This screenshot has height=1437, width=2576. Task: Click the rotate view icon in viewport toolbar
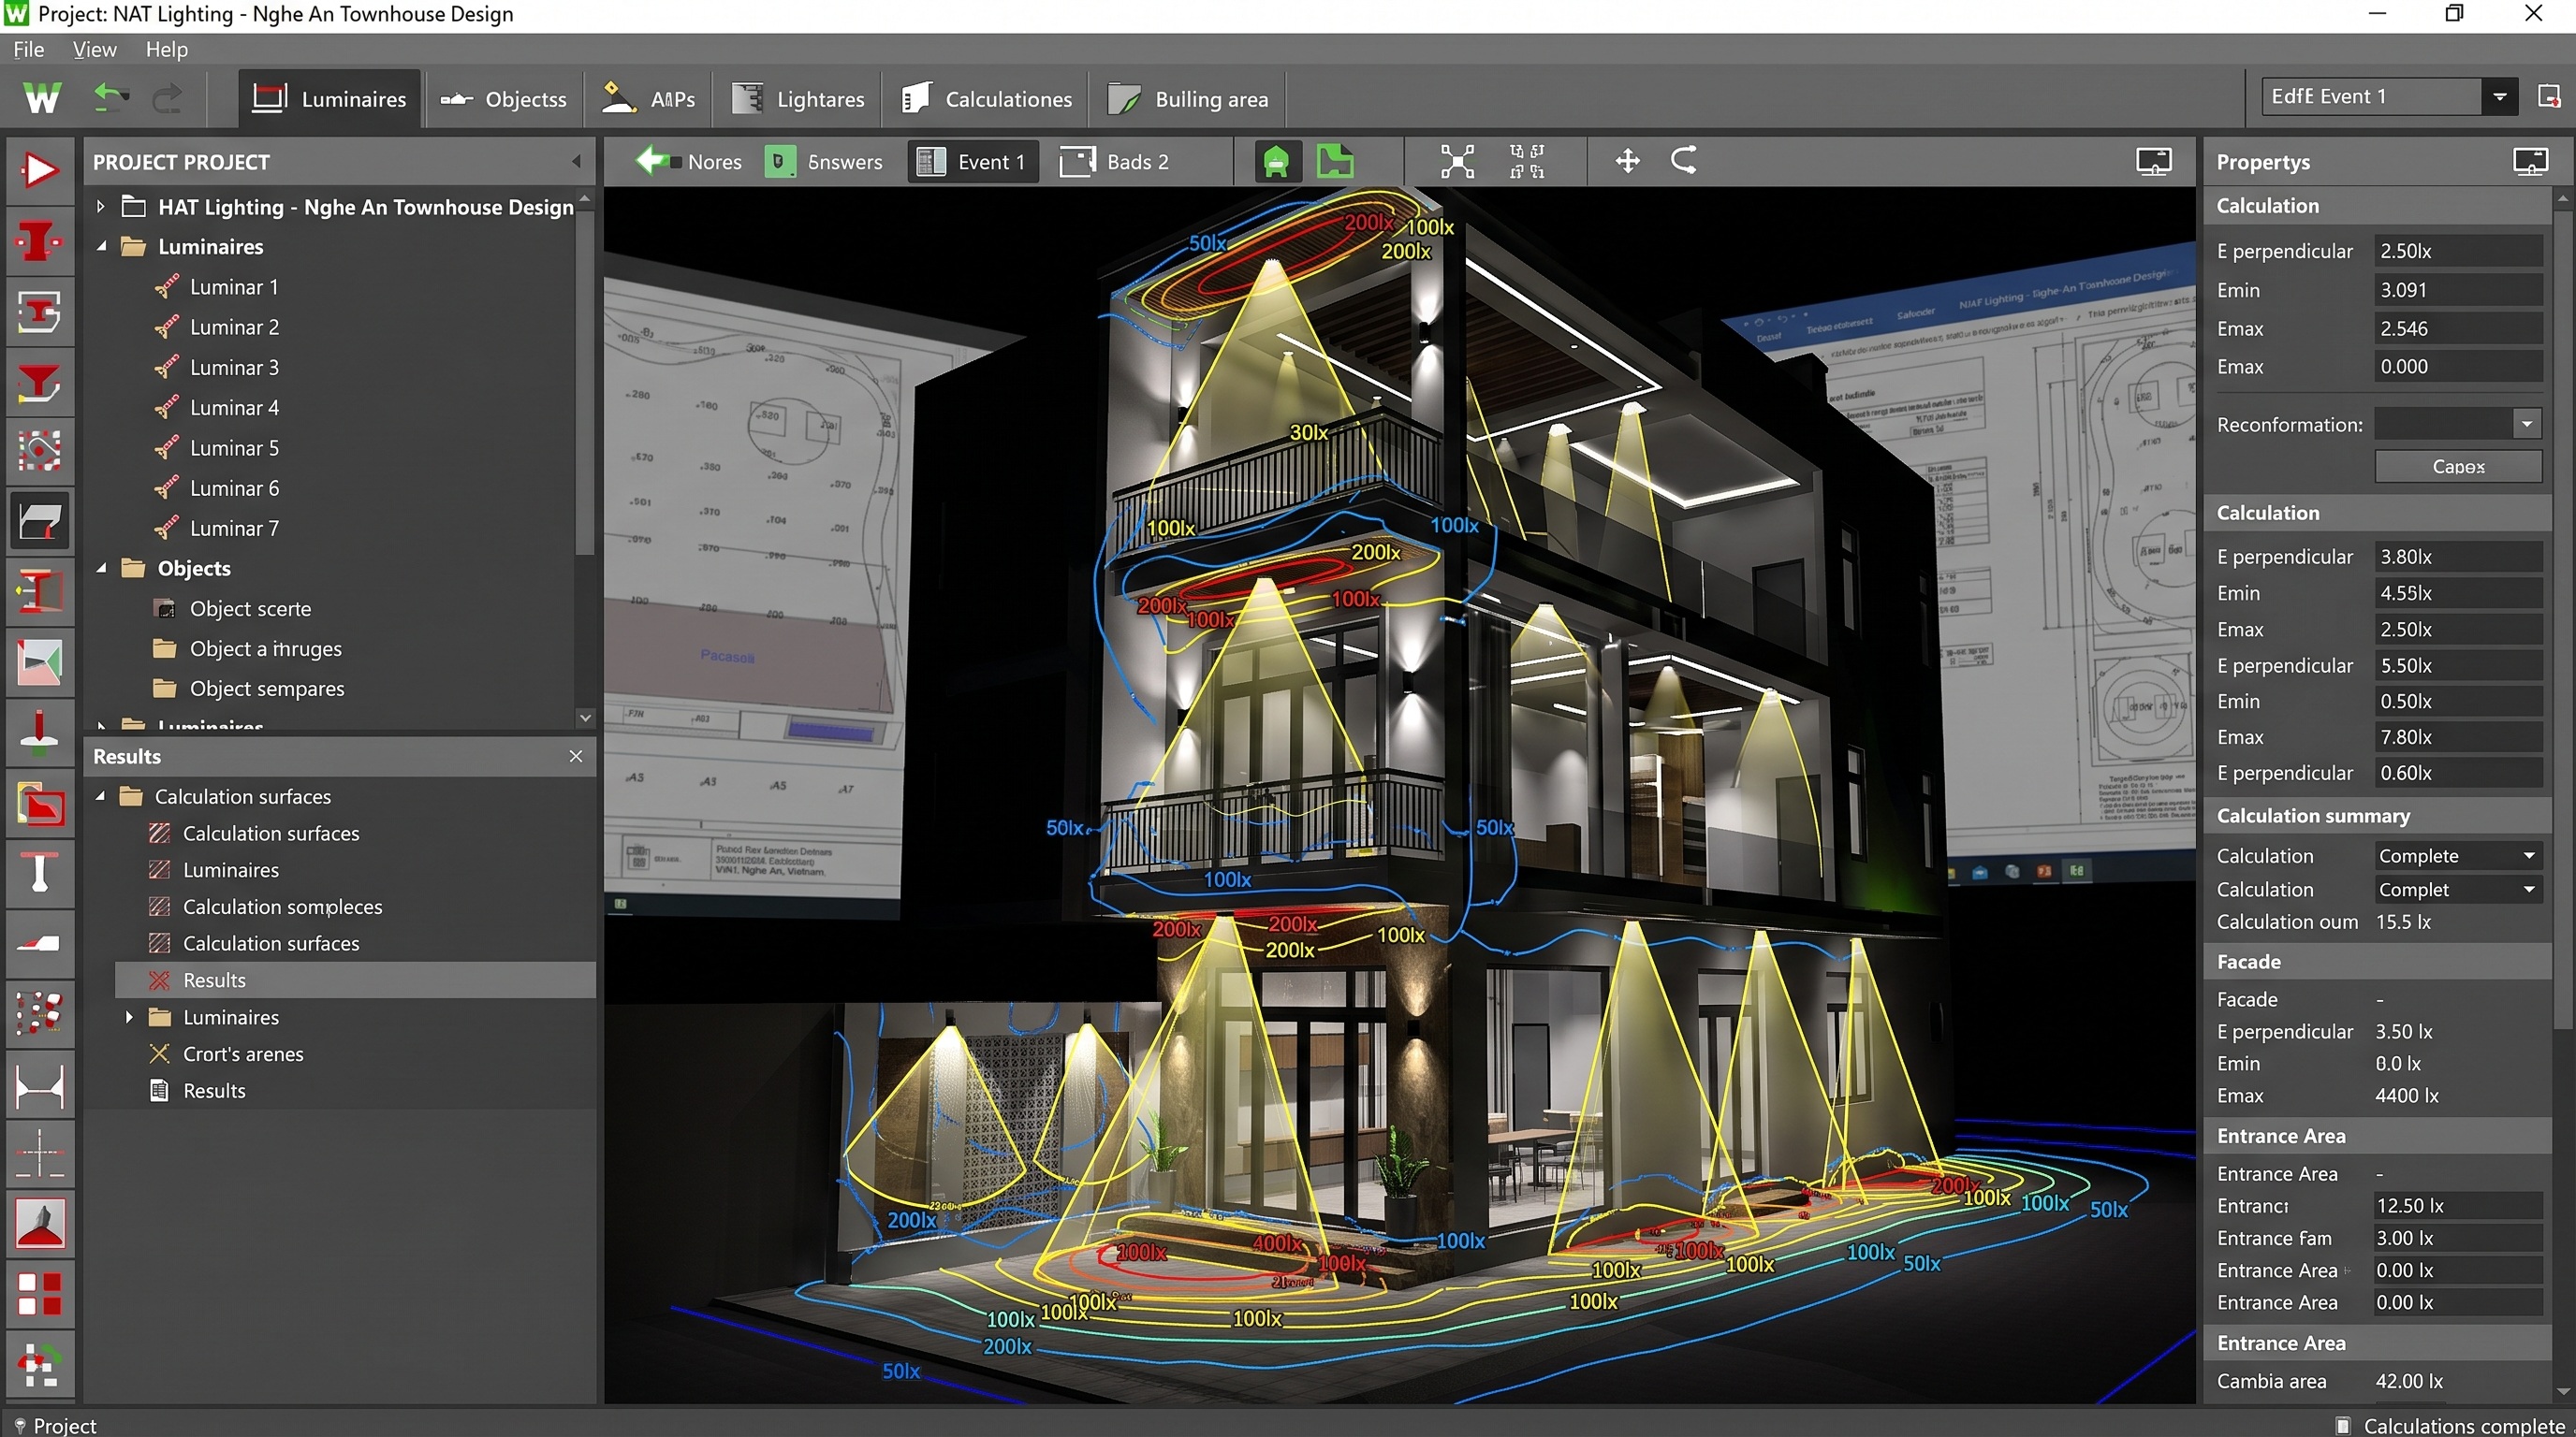(1684, 161)
